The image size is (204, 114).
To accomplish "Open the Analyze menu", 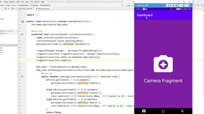I will [6, 2].
